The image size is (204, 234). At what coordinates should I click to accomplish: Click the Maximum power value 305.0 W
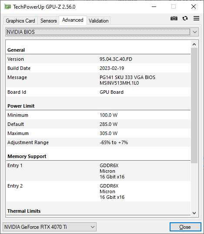point(109,133)
